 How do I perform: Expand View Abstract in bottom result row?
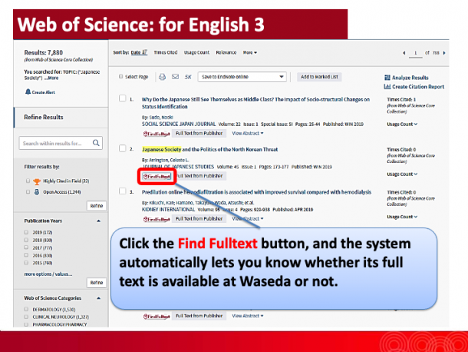[x=248, y=316]
